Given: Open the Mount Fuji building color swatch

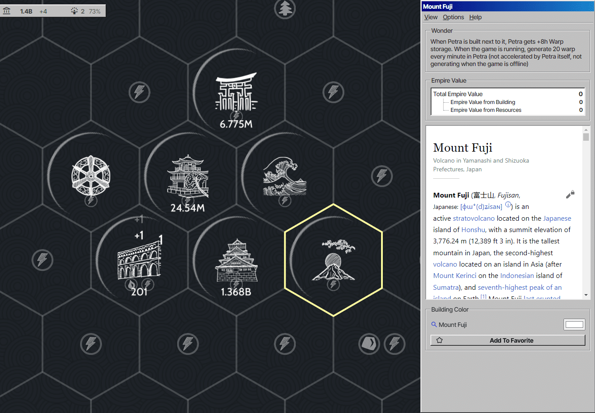Looking at the screenshot, I should tap(574, 324).
